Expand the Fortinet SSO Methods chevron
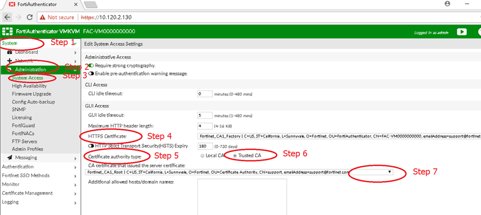The height and width of the screenshot is (215, 481). coord(75,176)
